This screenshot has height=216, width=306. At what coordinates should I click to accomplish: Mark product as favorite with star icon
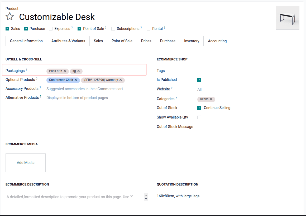tap(10, 17)
